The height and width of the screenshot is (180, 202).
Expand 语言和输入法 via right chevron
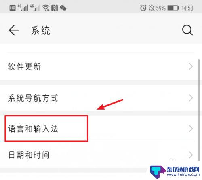(x=191, y=129)
